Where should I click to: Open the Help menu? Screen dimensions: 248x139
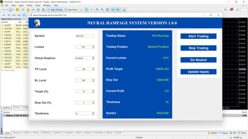(x=56, y=5)
